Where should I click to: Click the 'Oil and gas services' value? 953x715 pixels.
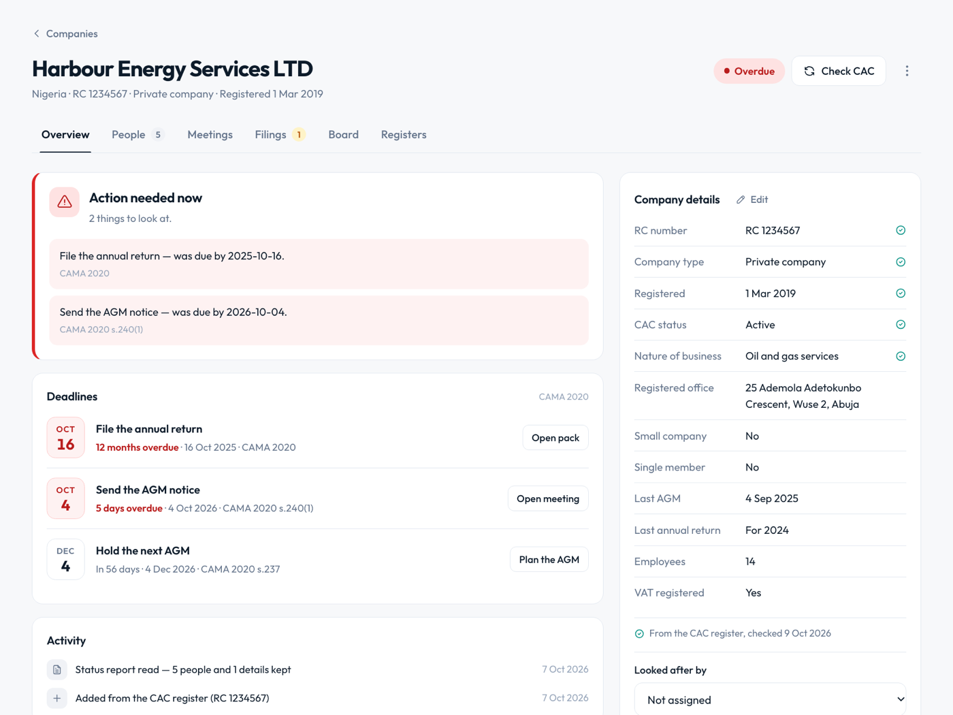(x=792, y=356)
